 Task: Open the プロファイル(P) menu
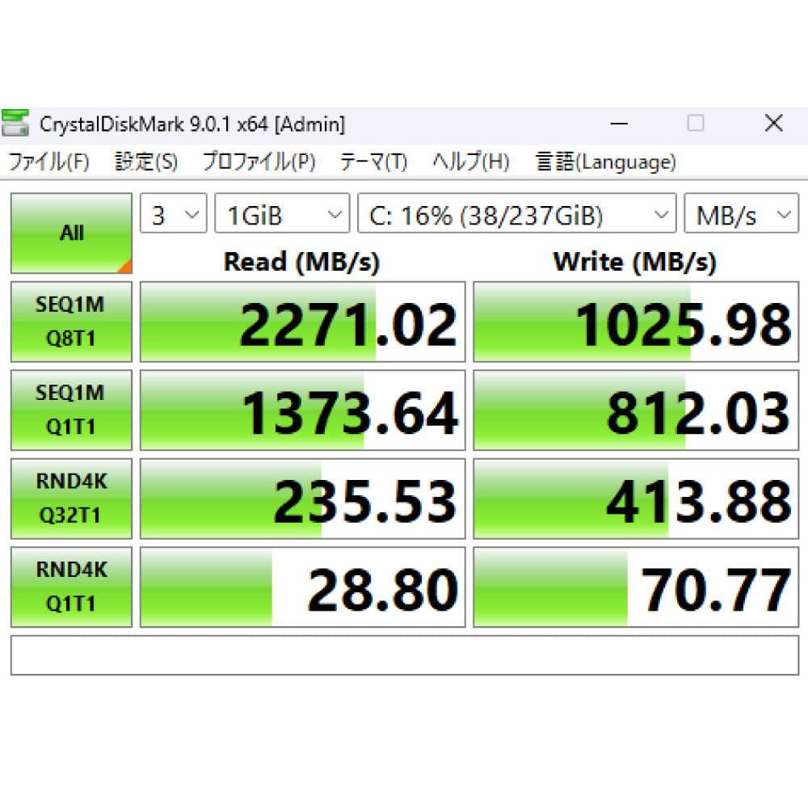click(x=259, y=162)
